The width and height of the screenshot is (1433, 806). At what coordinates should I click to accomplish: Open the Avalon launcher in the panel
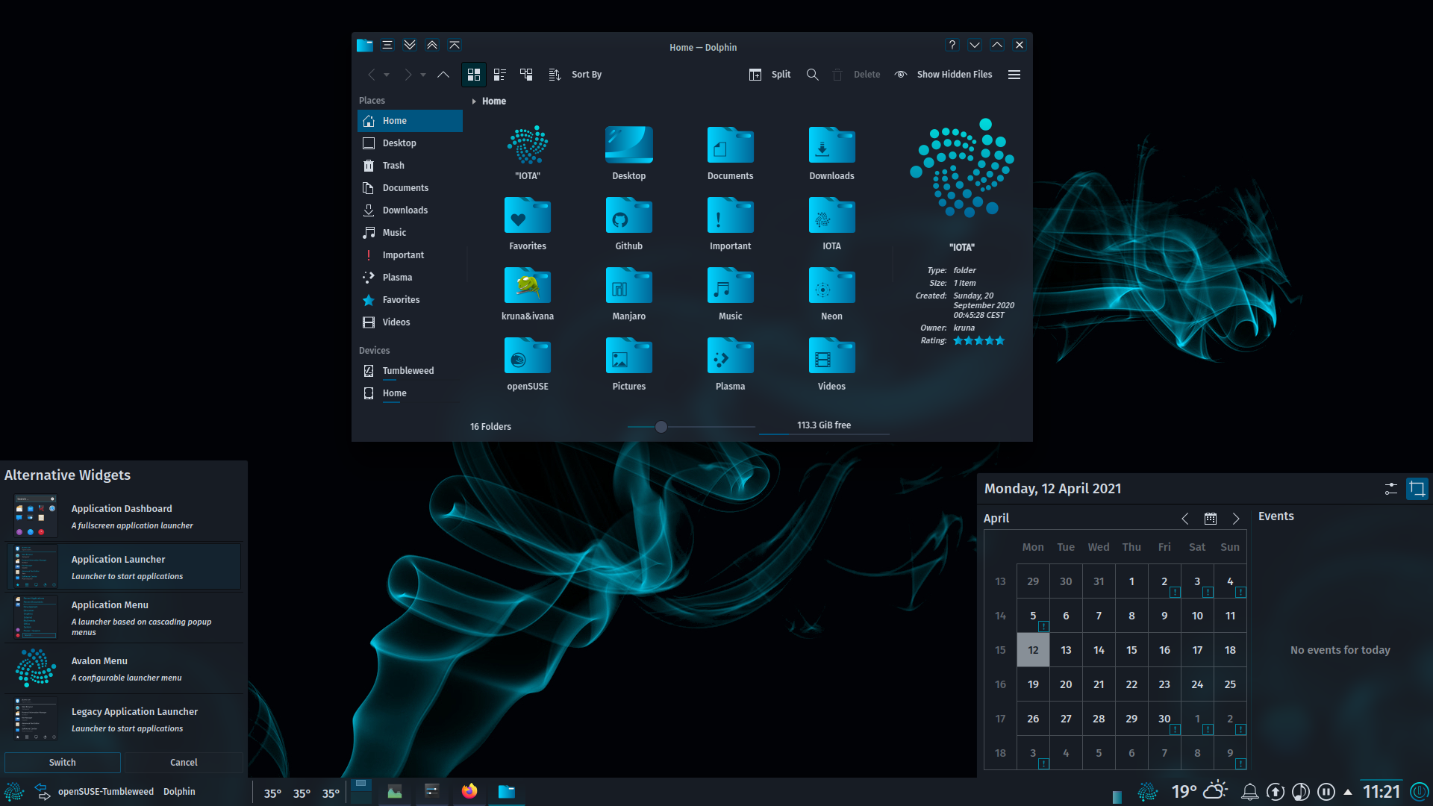tap(14, 792)
